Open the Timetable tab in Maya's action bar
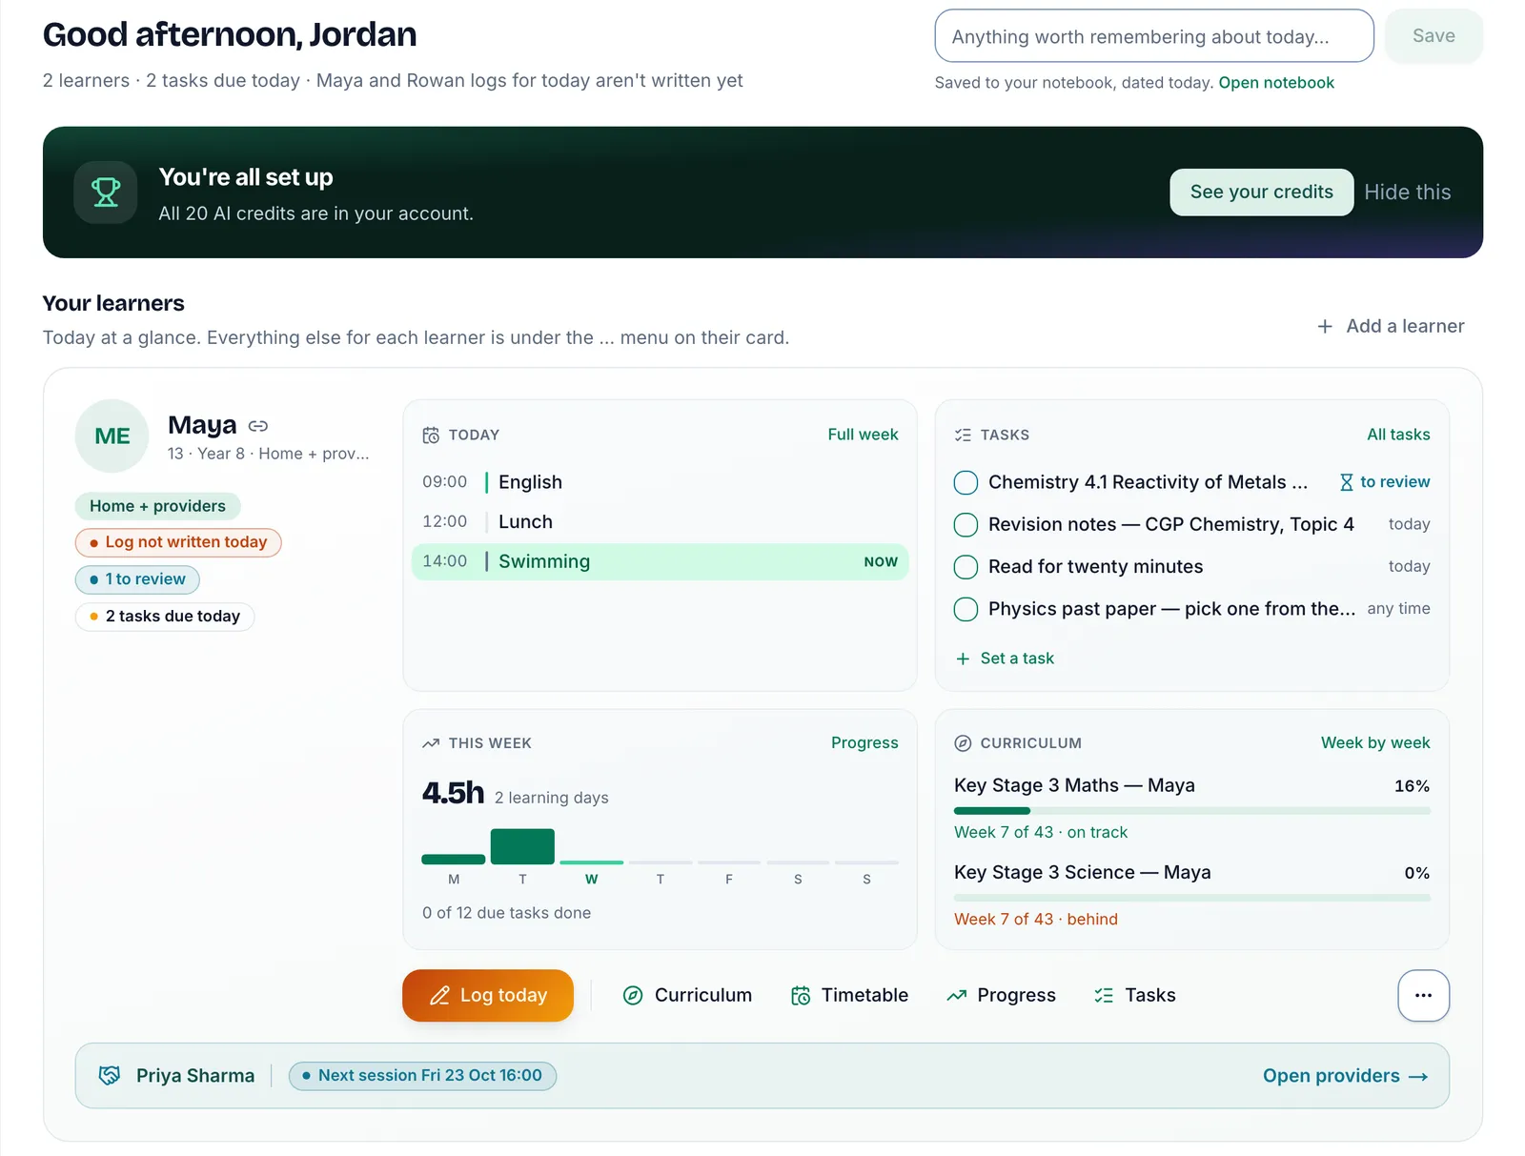1525x1156 pixels. pyautogui.click(x=849, y=995)
